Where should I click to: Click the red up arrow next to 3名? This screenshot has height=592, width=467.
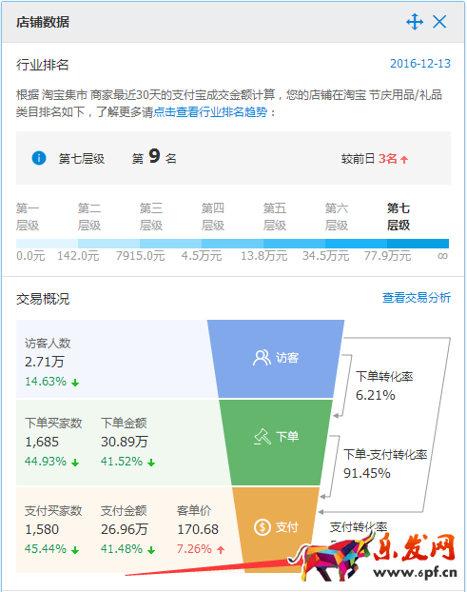click(x=404, y=160)
